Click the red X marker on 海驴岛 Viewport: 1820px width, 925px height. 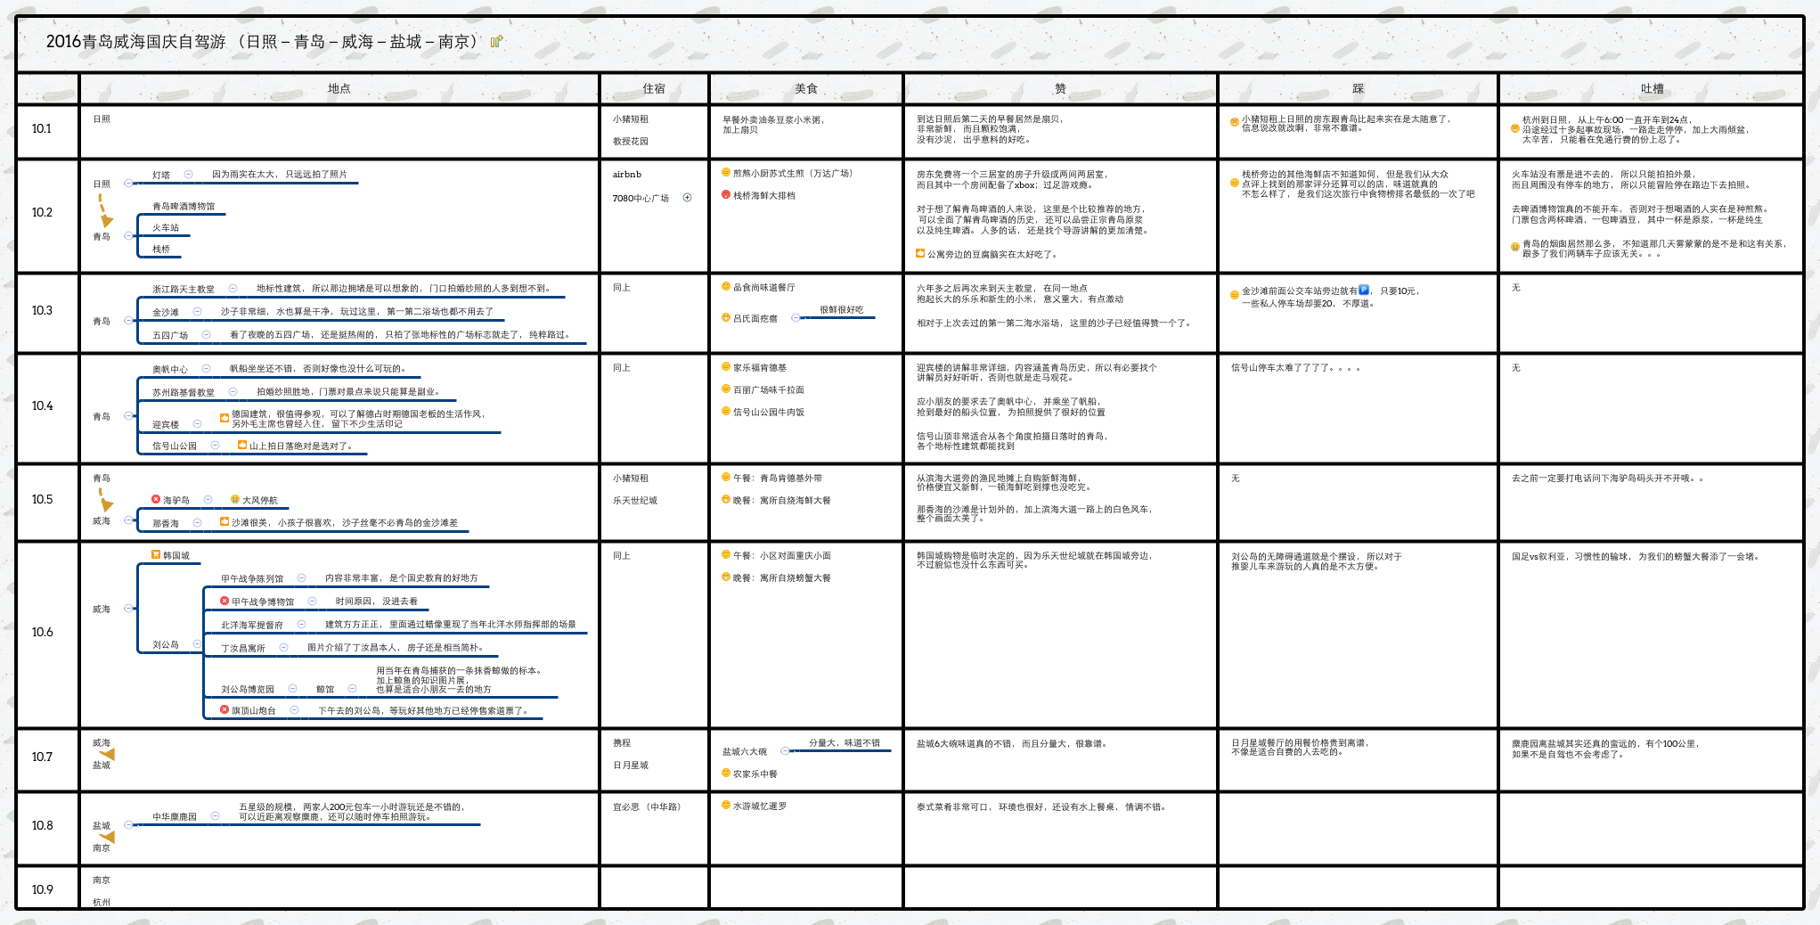156,500
